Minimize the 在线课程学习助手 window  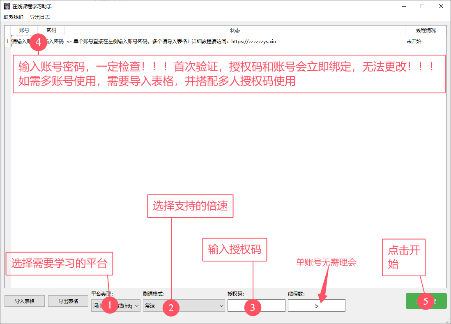pos(403,7)
